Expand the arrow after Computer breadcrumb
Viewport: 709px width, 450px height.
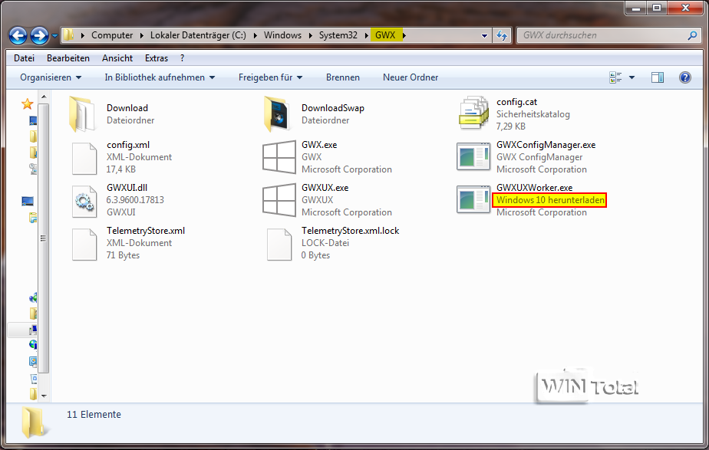click(141, 35)
